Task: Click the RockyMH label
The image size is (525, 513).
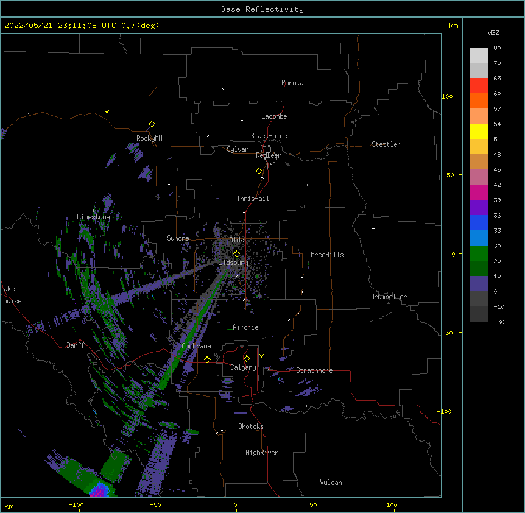Action: coord(149,138)
